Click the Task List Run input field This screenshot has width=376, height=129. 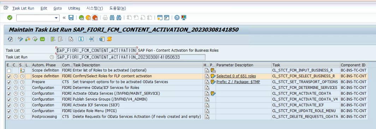pos(131,57)
